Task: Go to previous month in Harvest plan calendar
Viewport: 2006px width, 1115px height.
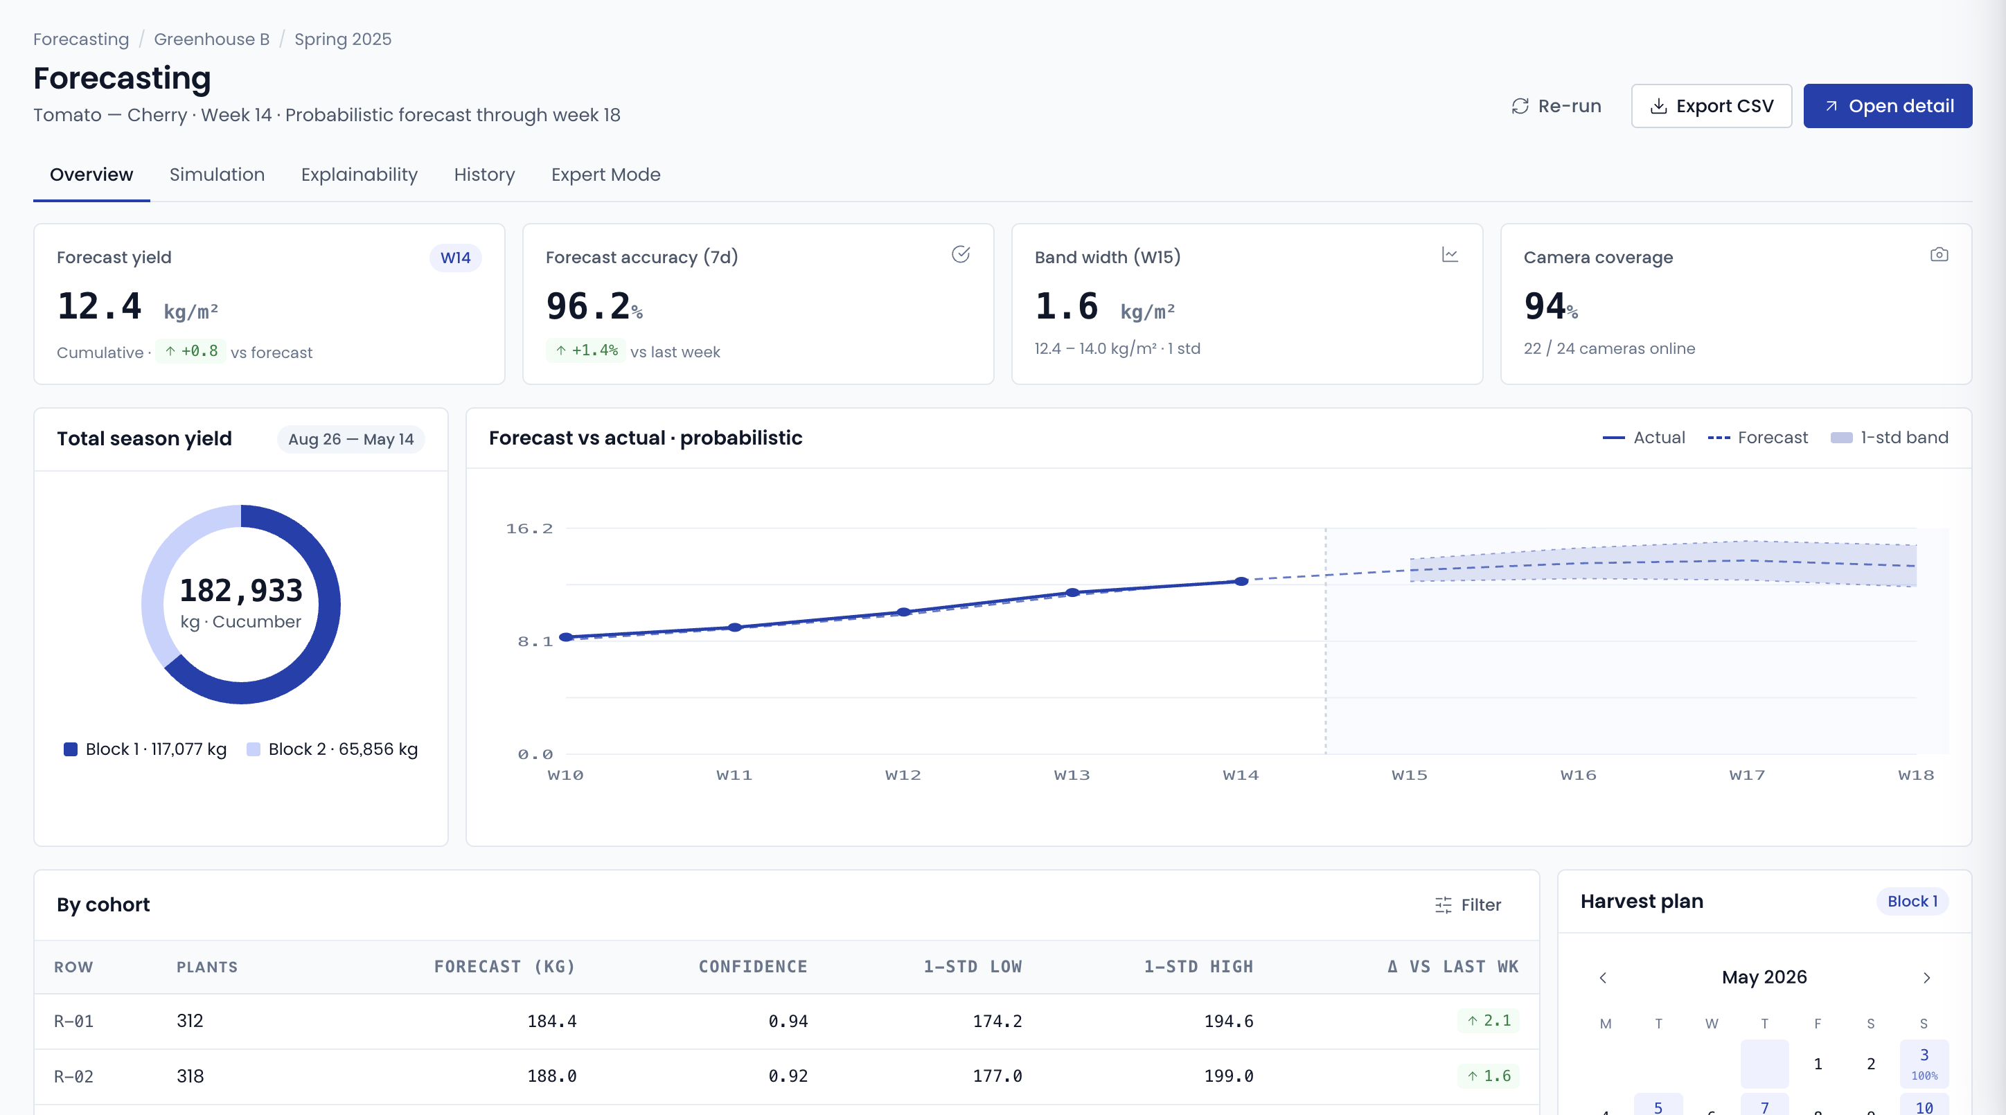Action: (x=1603, y=977)
